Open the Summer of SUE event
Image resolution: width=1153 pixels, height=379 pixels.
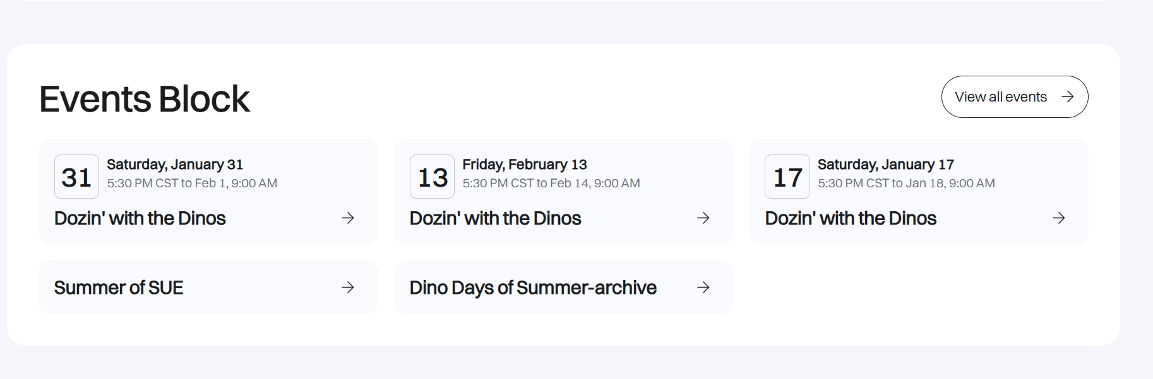(x=119, y=288)
